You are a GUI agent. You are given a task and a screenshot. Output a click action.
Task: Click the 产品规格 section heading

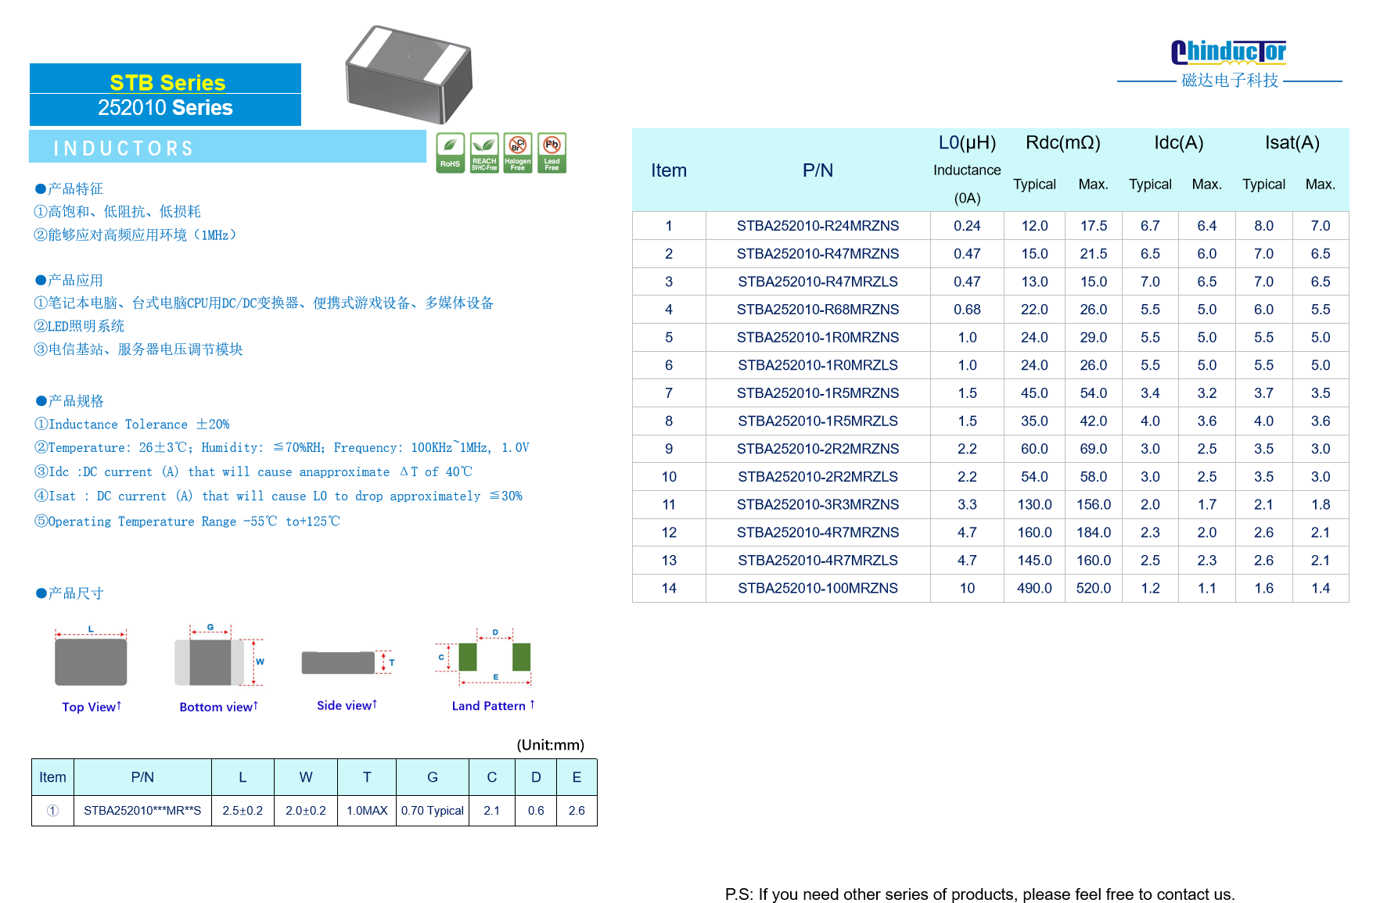(x=69, y=401)
